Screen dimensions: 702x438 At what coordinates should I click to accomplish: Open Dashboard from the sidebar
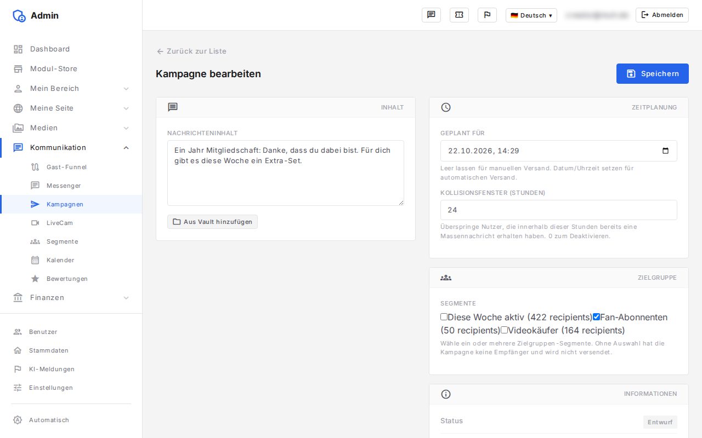tap(71, 49)
